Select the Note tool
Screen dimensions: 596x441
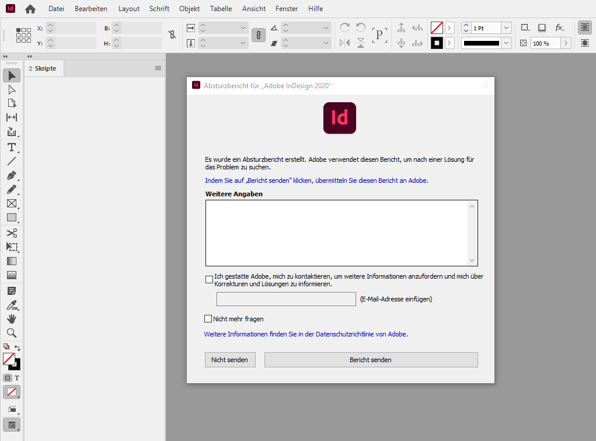[11, 290]
